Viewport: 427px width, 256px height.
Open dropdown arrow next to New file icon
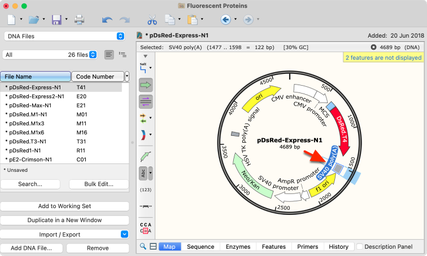tap(21, 19)
